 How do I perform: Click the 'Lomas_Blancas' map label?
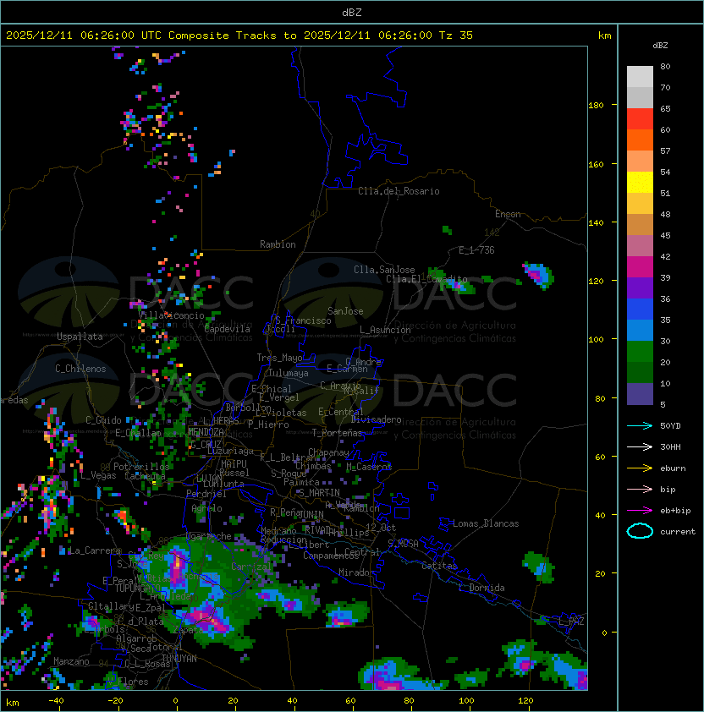tap(486, 523)
